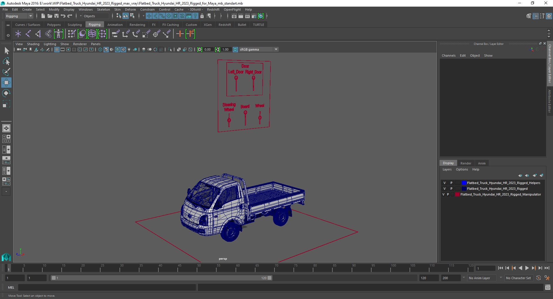553x299 pixels.
Task: Click the Parent Constraint shelf icon
Action: click(x=116, y=34)
